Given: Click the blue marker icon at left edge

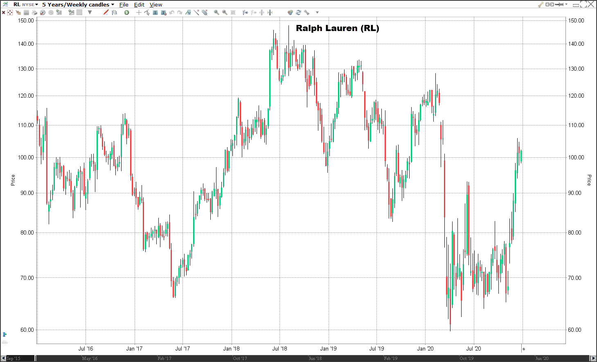Looking at the screenshot, I should 5,334.
